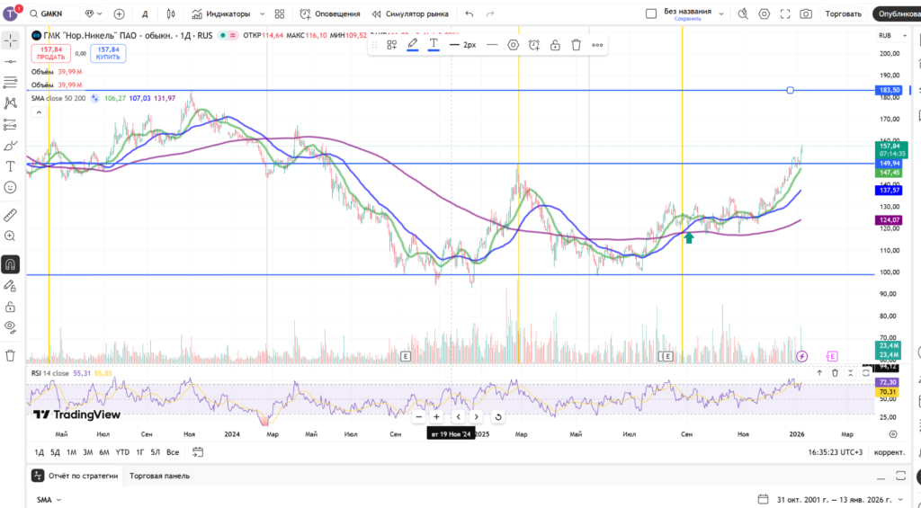This screenshot has width=921, height=508.
Task: Select the YTD date range tab
Action: pos(122,452)
